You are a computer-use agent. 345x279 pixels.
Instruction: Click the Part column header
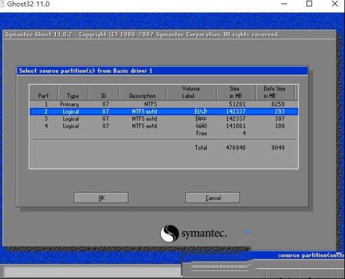44,92
